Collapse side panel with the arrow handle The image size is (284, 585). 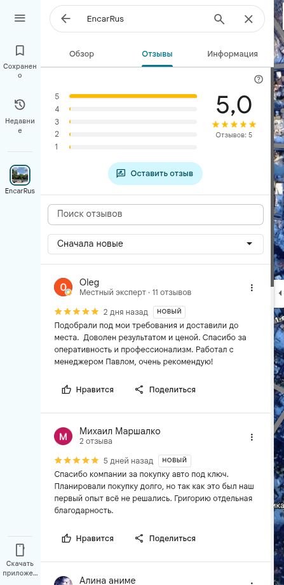[x=280, y=293]
